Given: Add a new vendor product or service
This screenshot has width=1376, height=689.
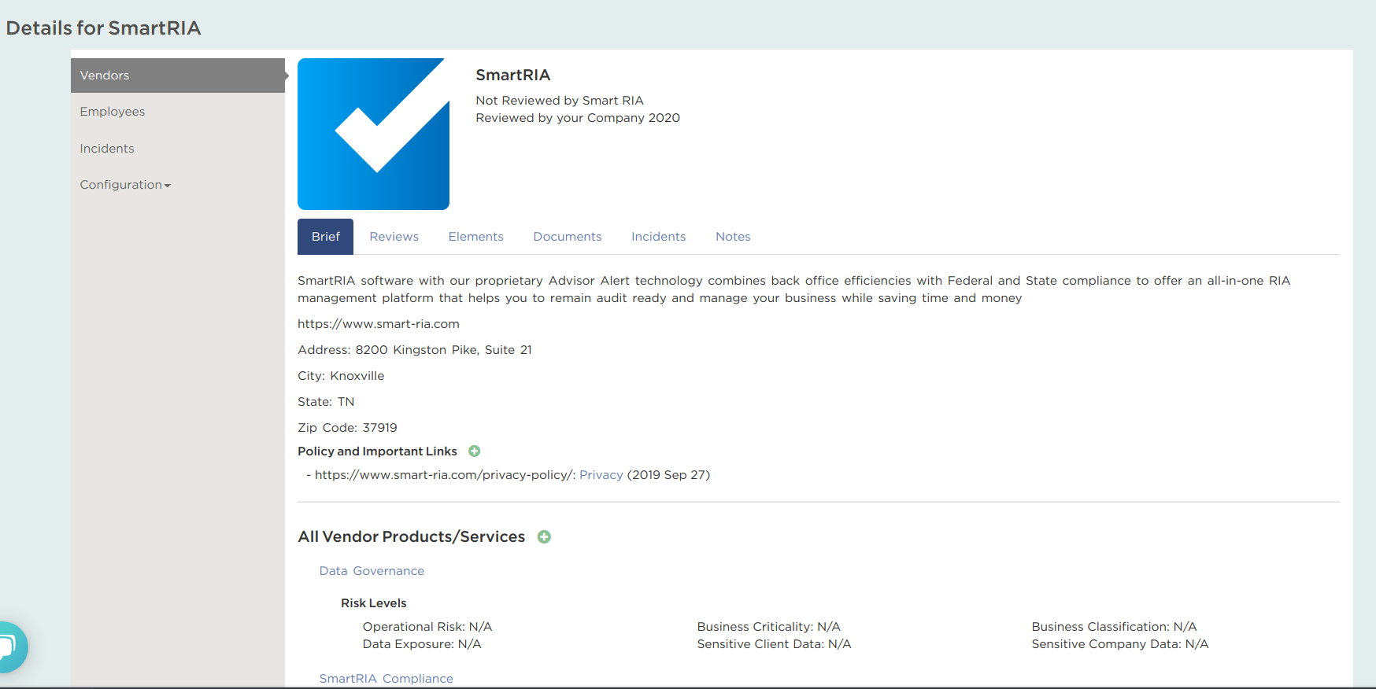Looking at the screenshot, I should tap(544, 537).
